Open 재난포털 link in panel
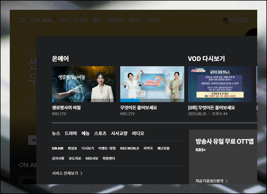This screenshot has height=194, width=267. click(163, 148)
